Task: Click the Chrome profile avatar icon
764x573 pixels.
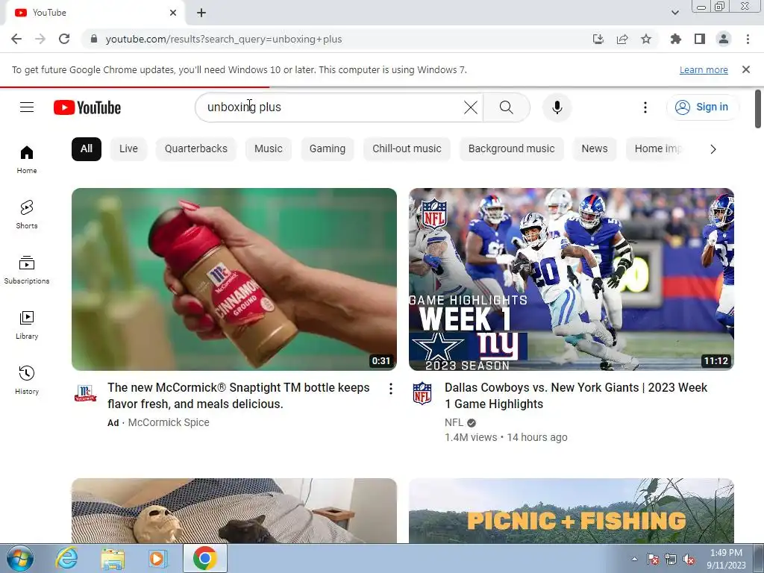Action: click(x=724, y=39)
